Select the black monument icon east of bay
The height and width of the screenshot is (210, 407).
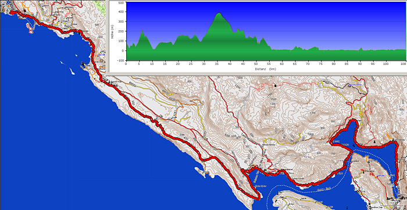tap(374, 142)
